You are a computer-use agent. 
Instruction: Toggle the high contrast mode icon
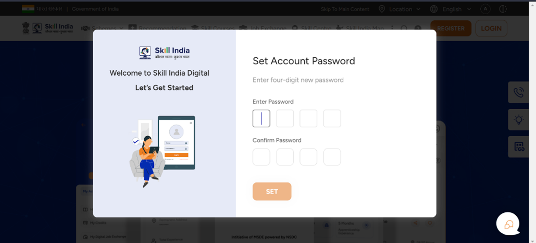503,9
